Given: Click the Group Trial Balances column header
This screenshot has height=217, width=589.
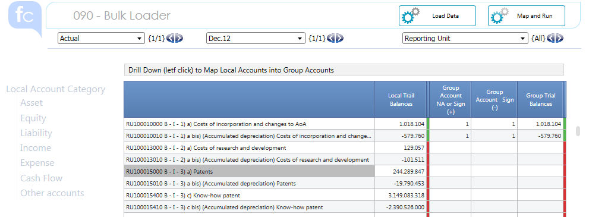Looking at the screenshot, I should tap(540, 99).
